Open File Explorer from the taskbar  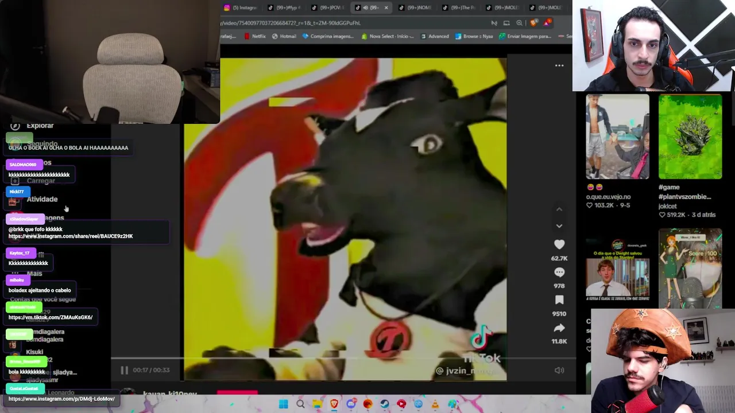pyautogui.click(x=317, y=404)
